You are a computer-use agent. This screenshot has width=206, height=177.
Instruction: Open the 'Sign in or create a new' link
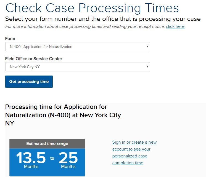tap(134, 142)
